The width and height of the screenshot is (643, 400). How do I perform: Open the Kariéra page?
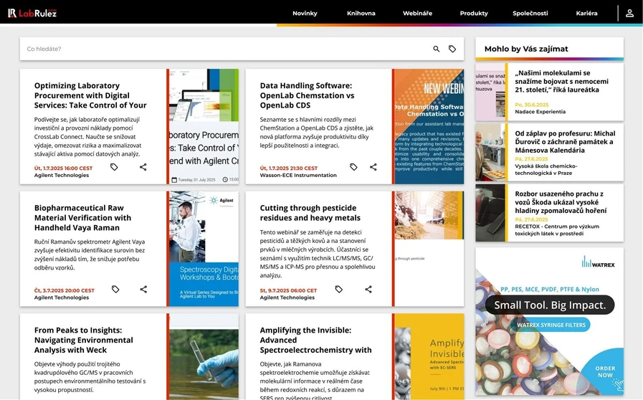[x=586, y=14]
